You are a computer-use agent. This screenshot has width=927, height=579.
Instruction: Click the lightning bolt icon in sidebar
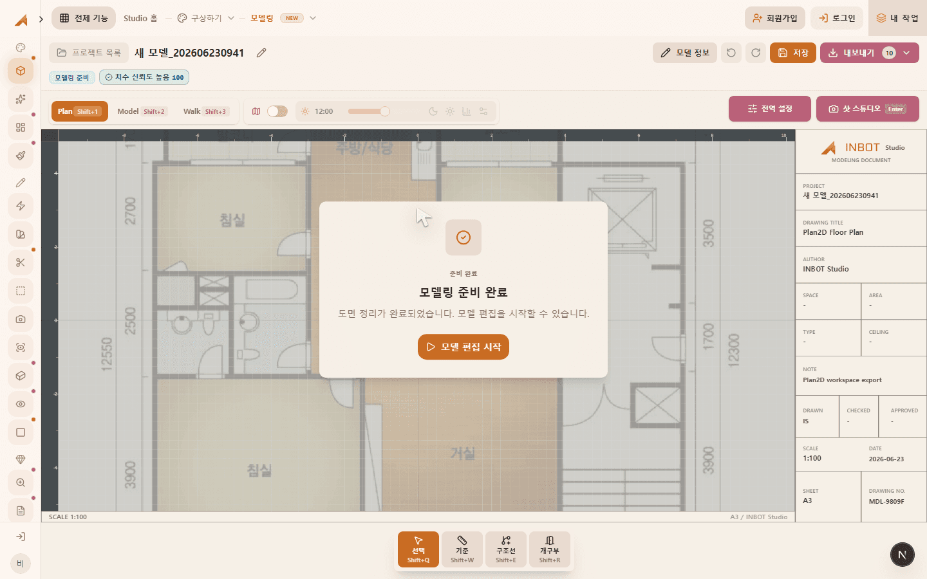click(21, 206)
